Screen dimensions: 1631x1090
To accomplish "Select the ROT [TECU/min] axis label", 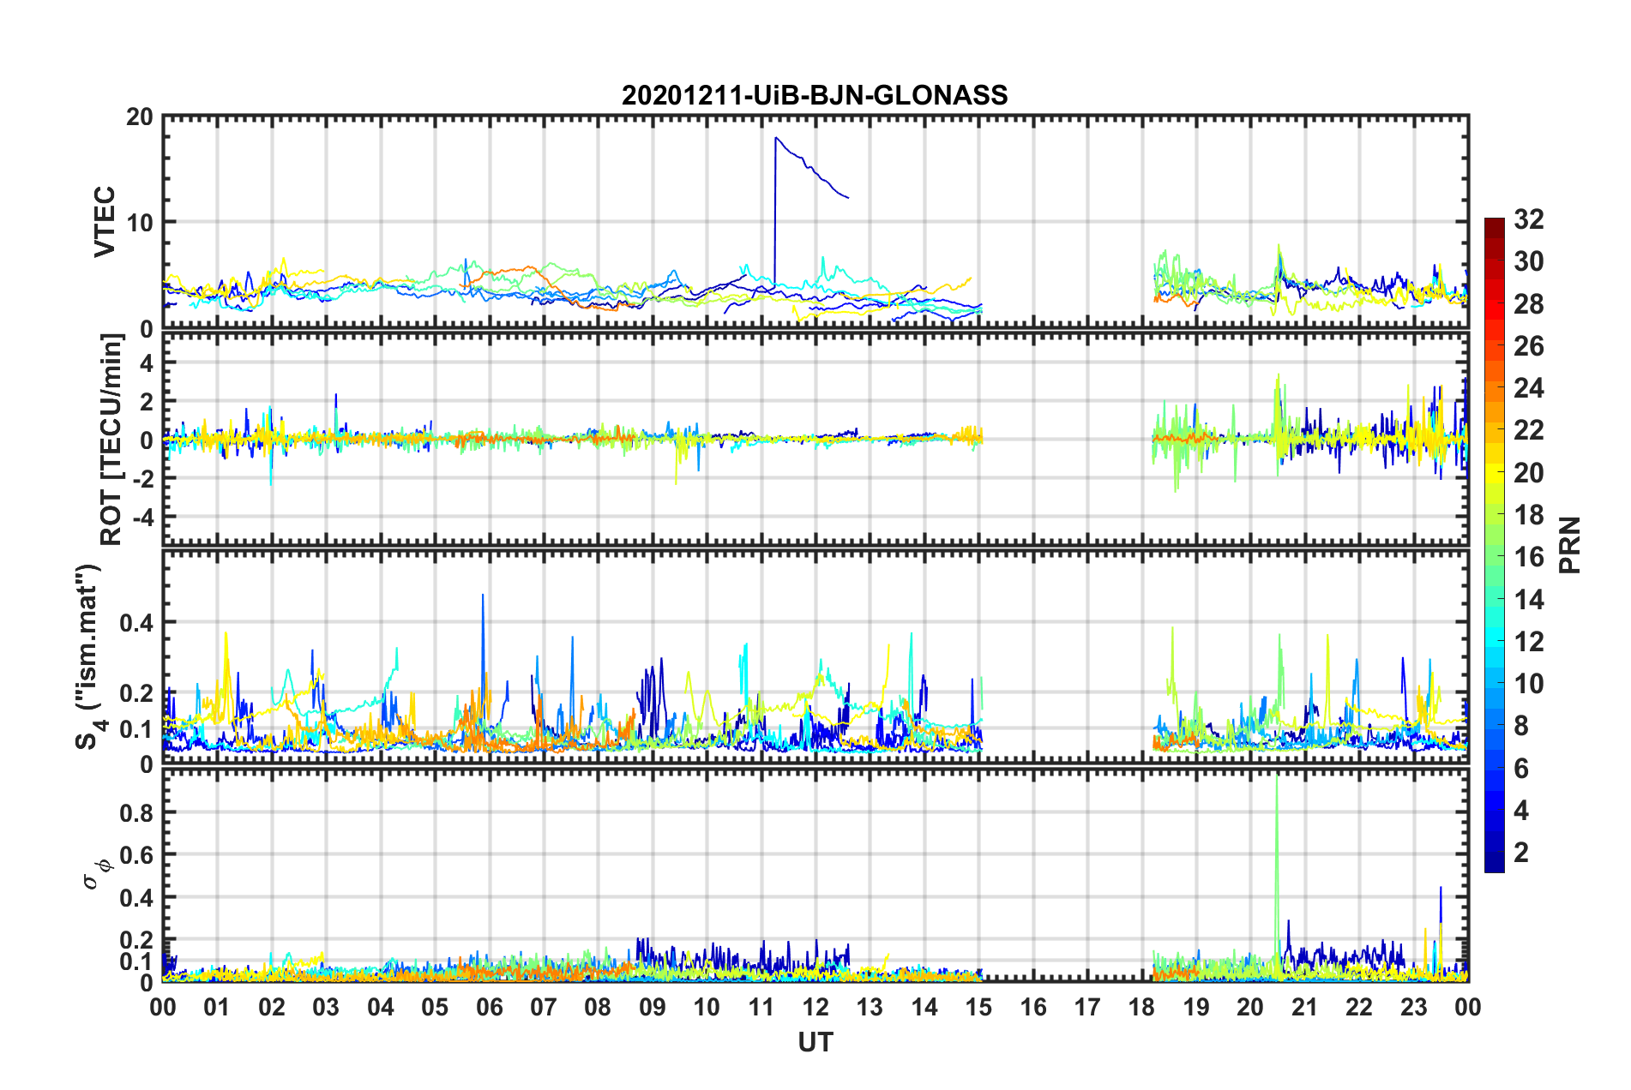I will pos(111,440).
